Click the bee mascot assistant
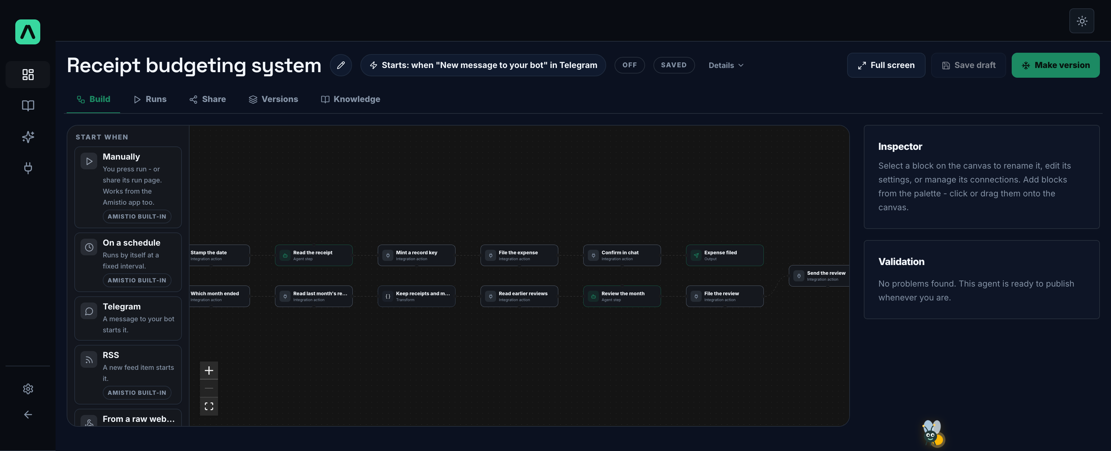Image resolution: width=1111 pixels, height=451 pixels. coord(933,434)
